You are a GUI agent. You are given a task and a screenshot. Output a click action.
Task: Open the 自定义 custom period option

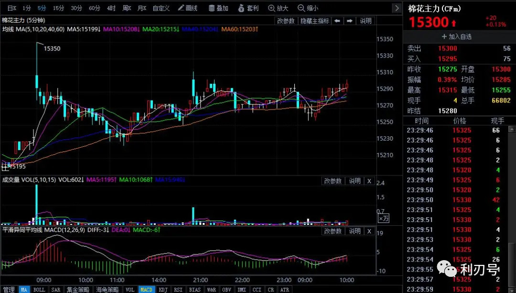click(161, 8)
